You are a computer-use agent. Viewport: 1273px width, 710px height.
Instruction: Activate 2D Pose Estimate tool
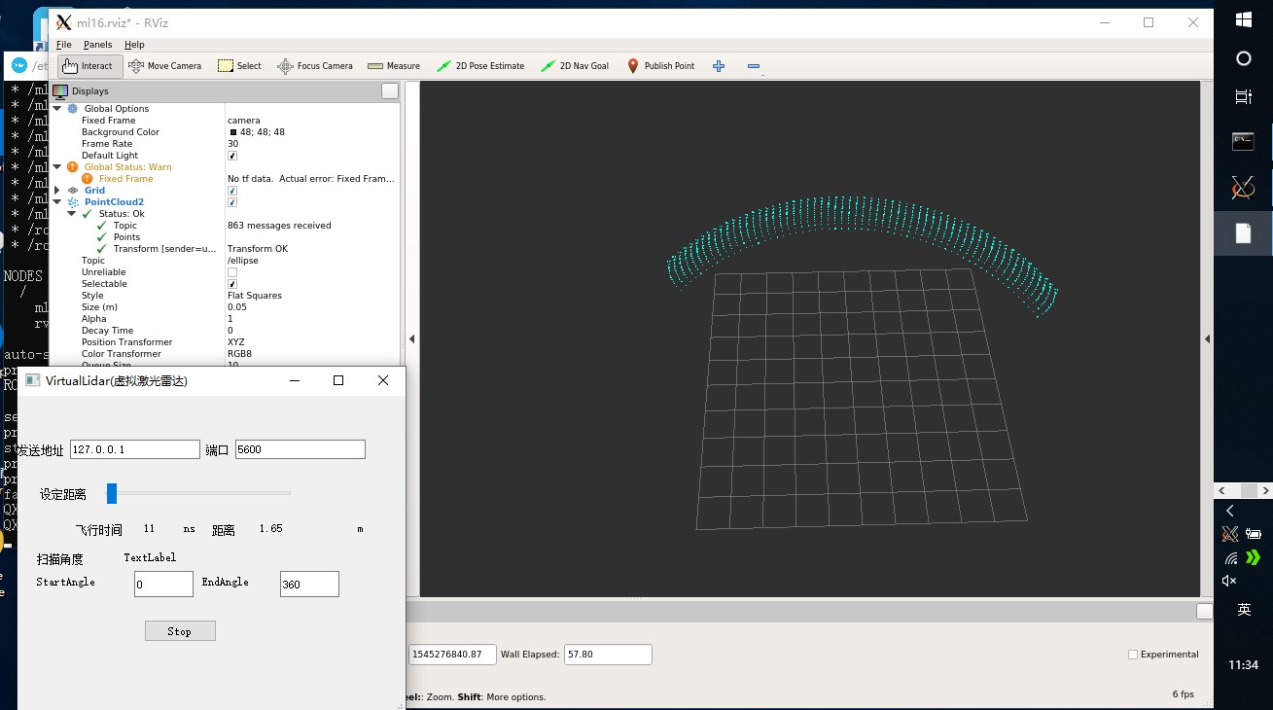(480, 66)
